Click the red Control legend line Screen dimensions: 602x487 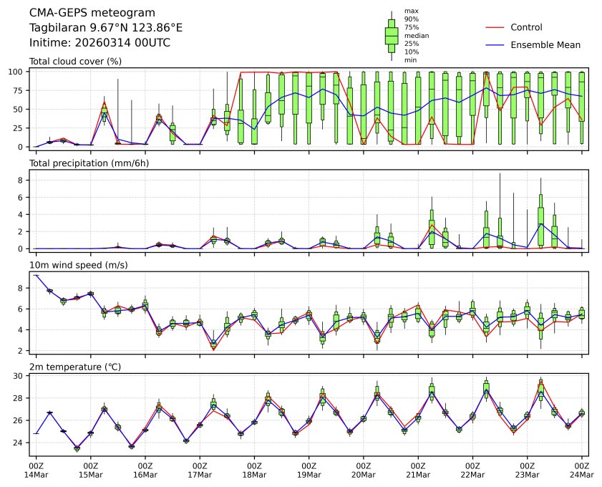pyautogui.click(x=495, y=27)
